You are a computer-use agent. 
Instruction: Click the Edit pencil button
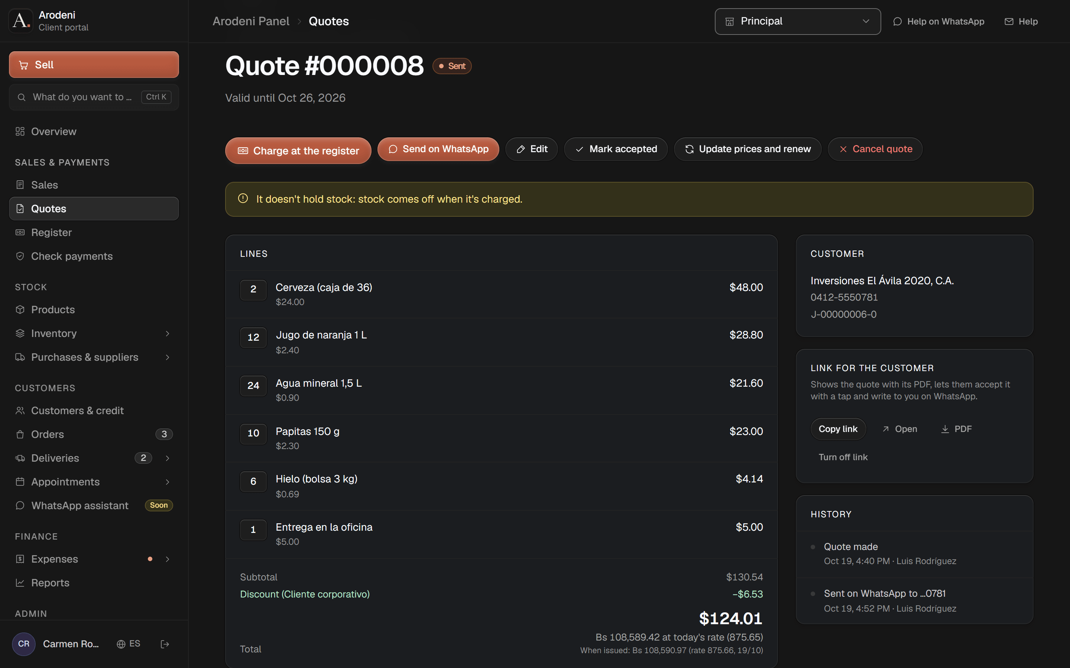(x=531, y=149)
